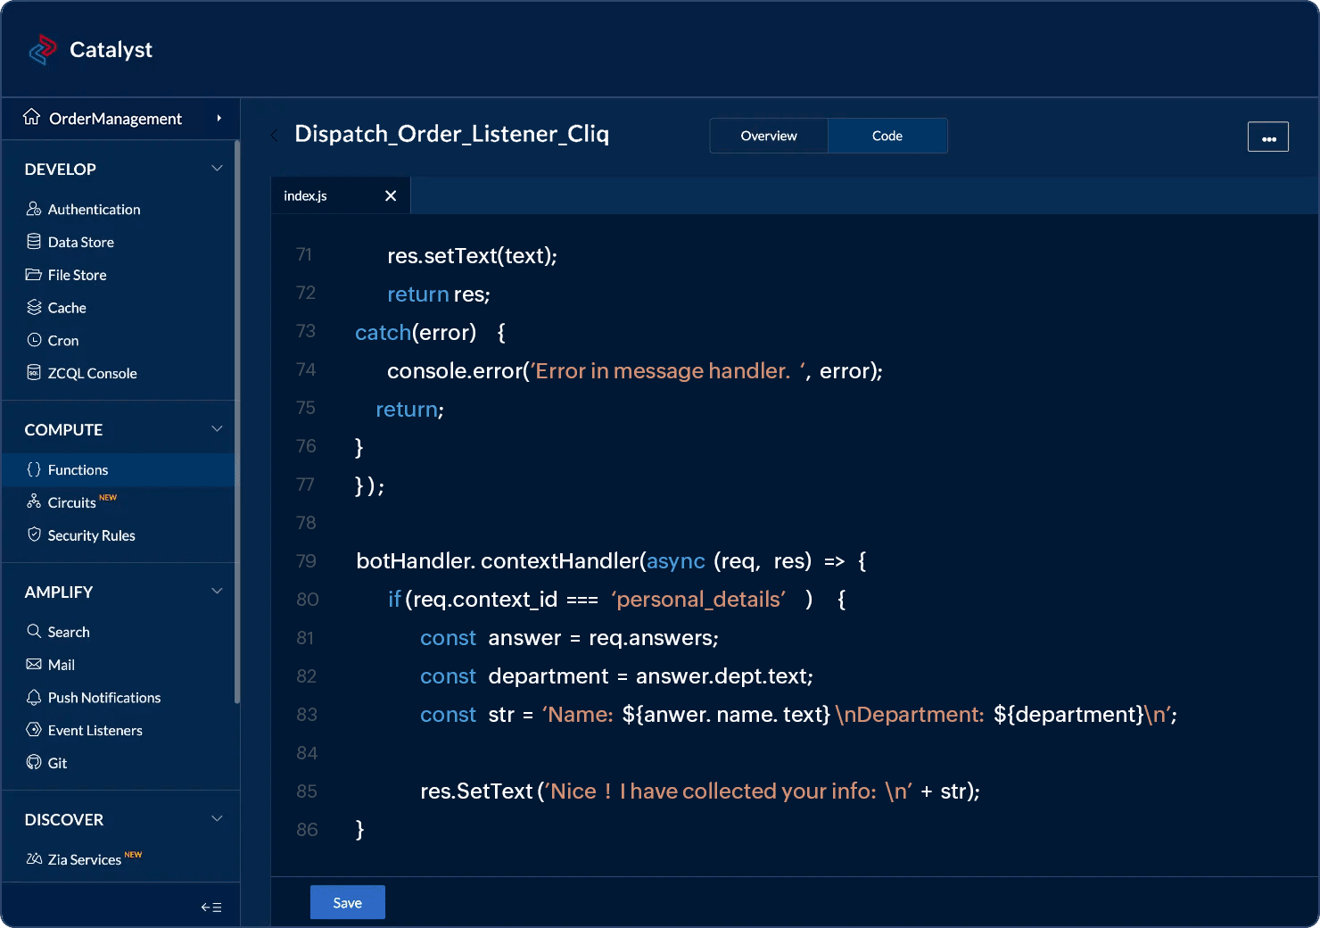
Task: Go to Mail under AMPLIFY
Action: coord(62,665)
